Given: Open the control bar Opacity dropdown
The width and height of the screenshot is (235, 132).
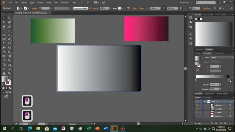Looking at the screenshot, I should (110, 8).
